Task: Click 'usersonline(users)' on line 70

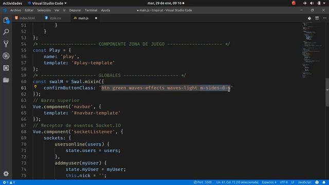Action: pyautogui.click(x=79, y=144)
